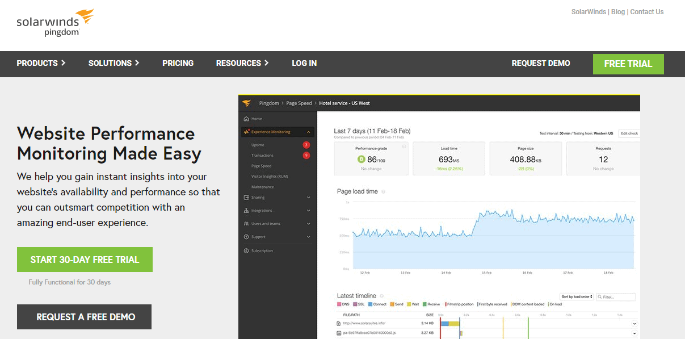Click the purple SSL legend swatch
685x339 pixels.
pyautogui.click(x=355, y=304)
